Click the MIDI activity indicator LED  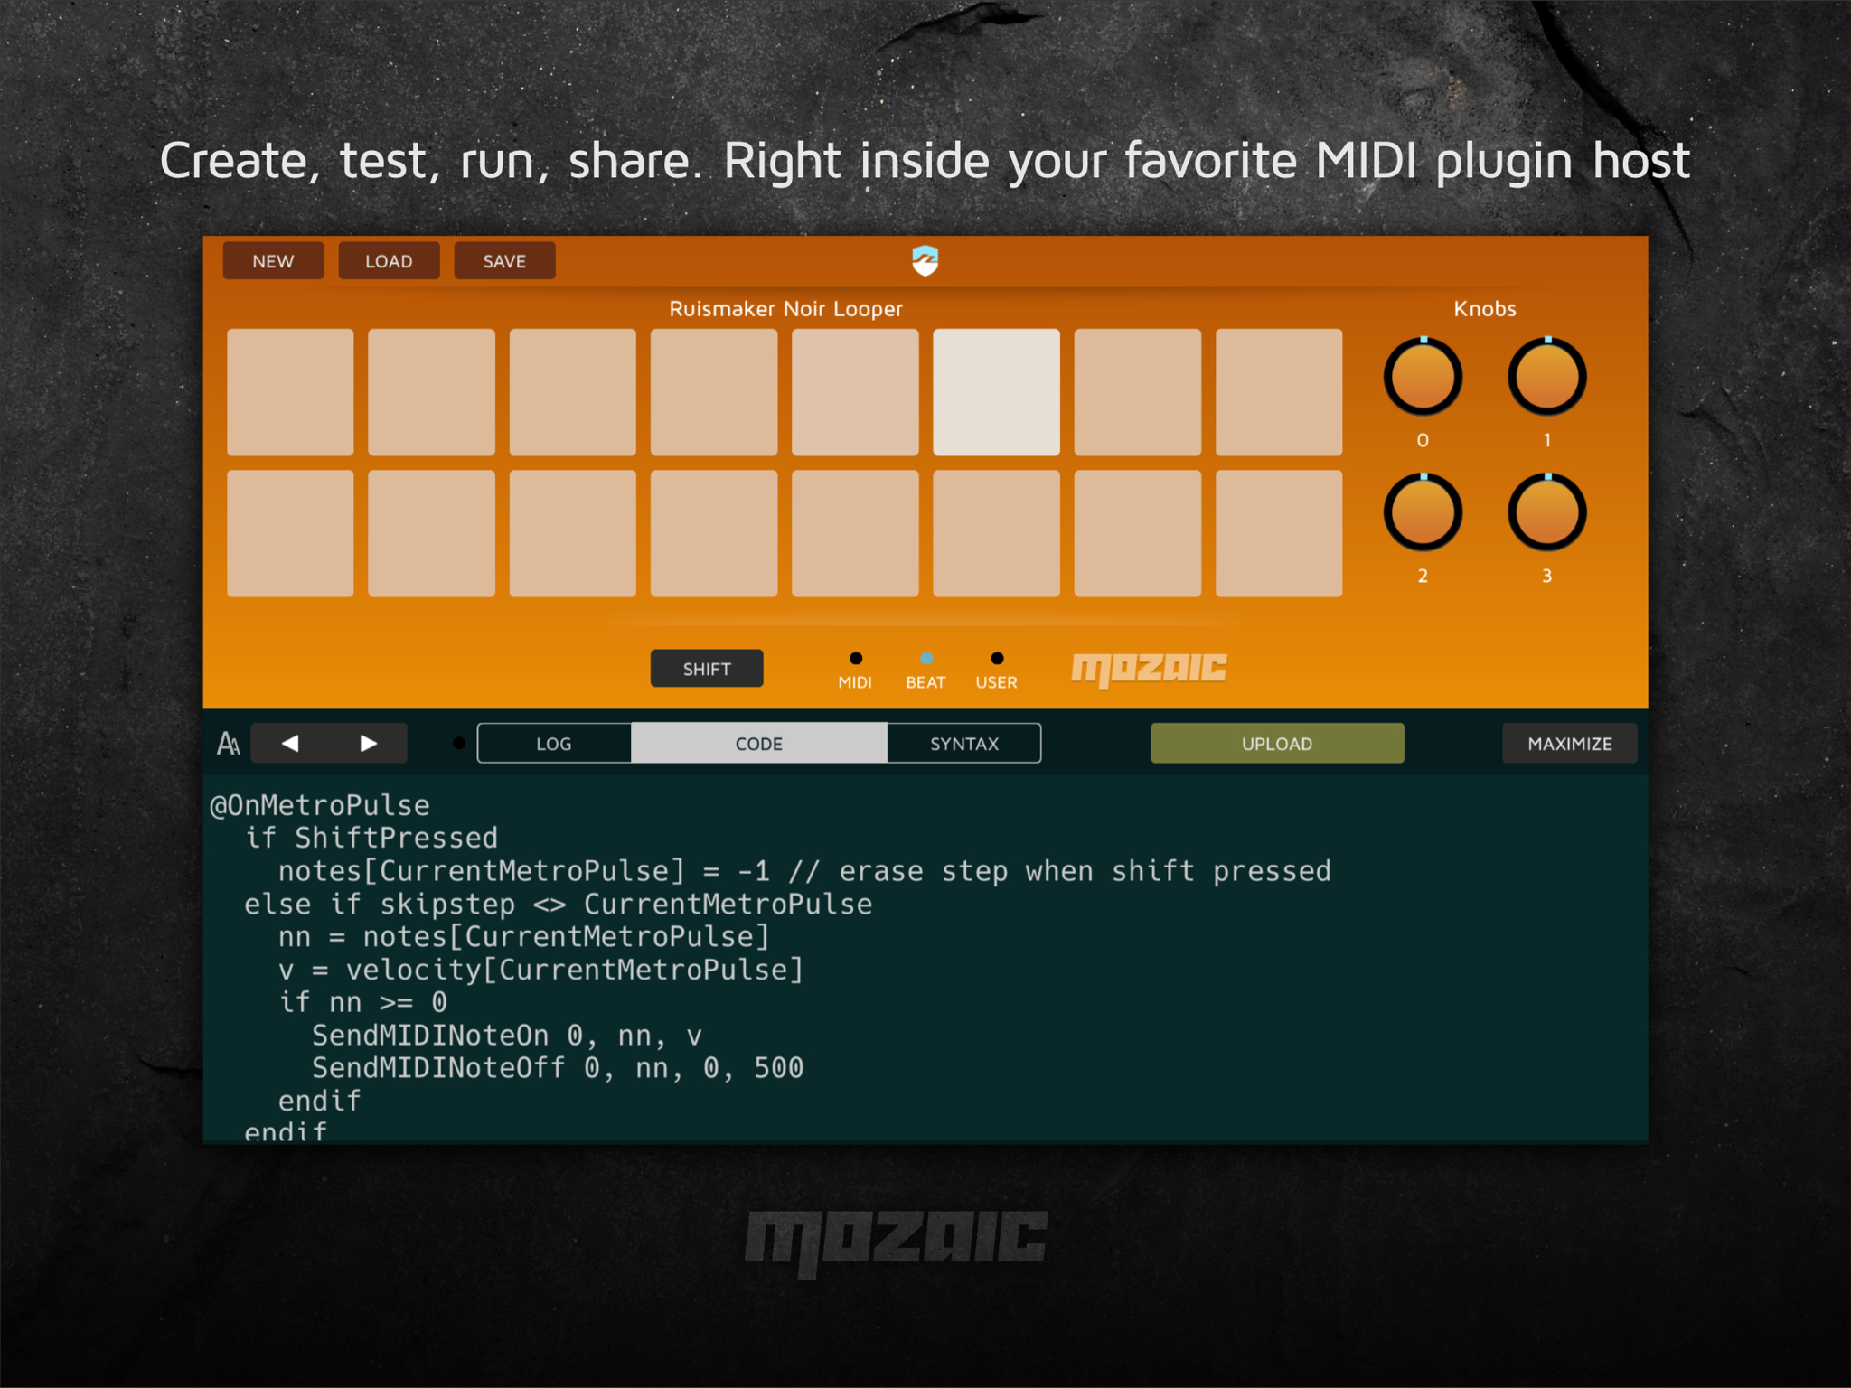855,658
